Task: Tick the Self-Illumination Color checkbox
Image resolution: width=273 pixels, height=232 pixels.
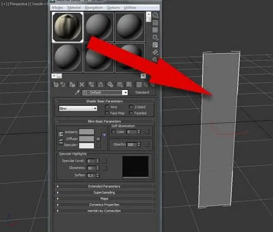Action: [x=113, y=131]
